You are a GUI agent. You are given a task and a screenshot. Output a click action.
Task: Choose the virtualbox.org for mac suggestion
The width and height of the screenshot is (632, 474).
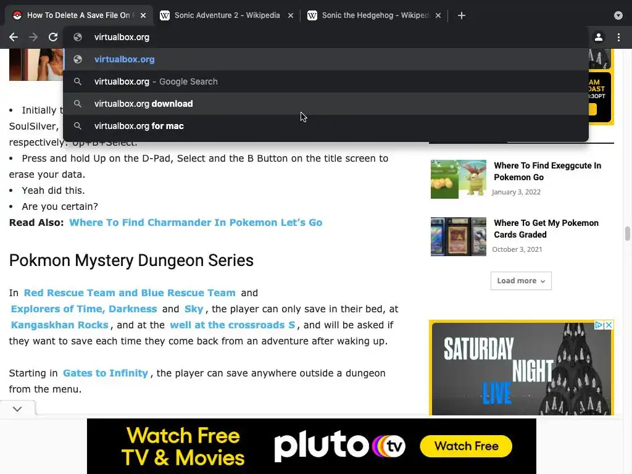click(x=326, y=126)
